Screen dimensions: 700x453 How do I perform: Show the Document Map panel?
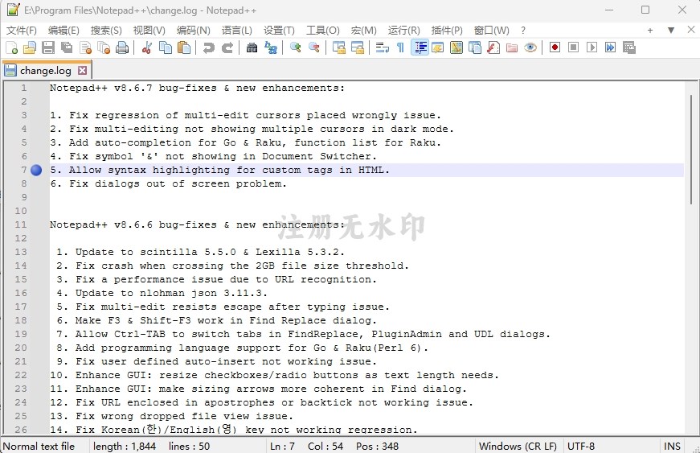[x=456, y=47]
